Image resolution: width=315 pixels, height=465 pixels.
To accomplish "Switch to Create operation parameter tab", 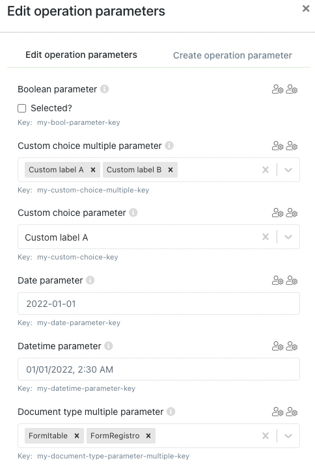I will coord(232,55).
